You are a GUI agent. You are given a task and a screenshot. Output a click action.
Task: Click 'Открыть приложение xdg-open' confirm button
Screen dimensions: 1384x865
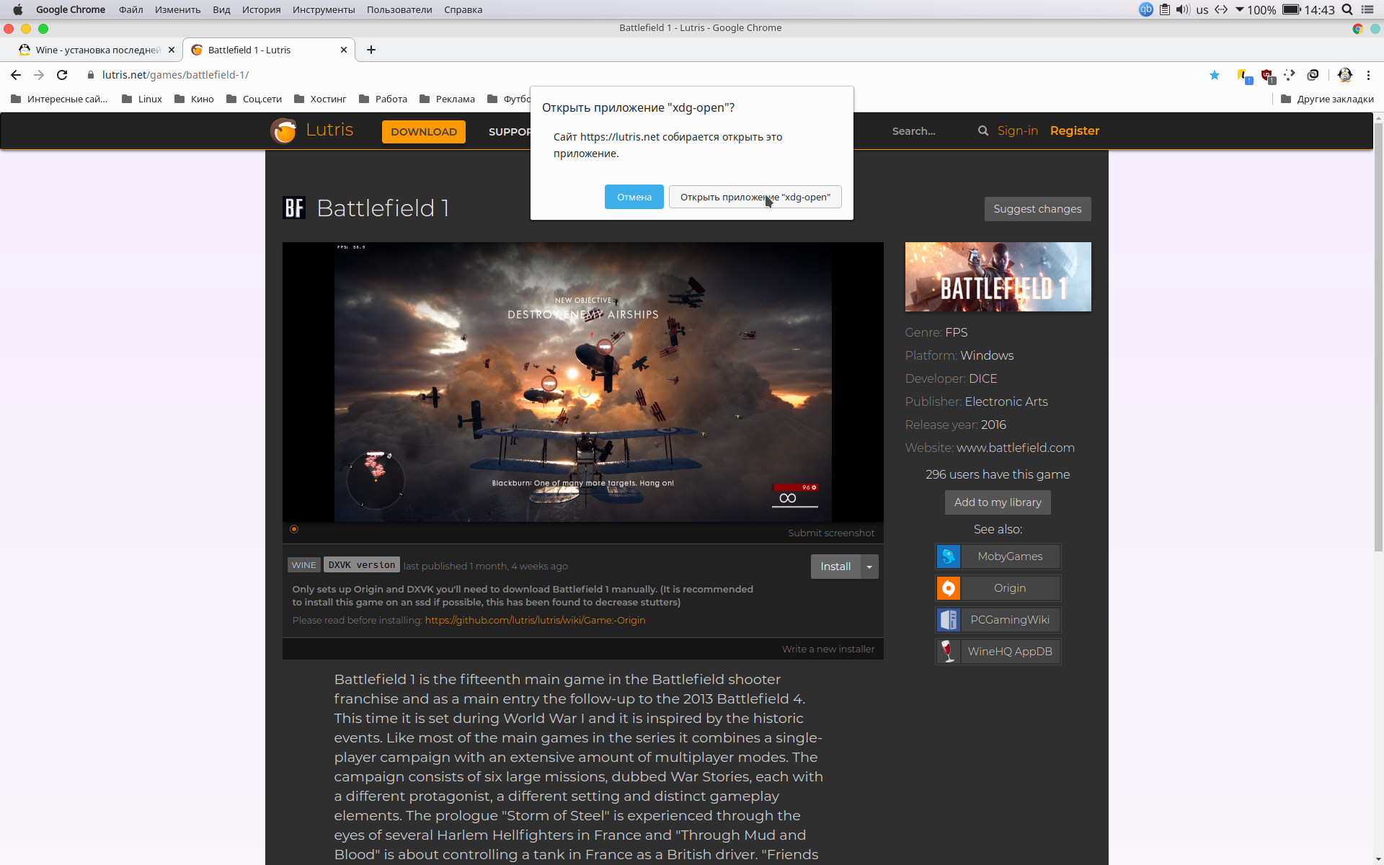click(753, 196)
